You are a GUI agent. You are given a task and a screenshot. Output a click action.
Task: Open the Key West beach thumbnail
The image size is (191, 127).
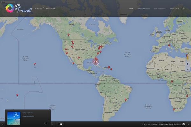pyautogui.click(x=14, y=118)
